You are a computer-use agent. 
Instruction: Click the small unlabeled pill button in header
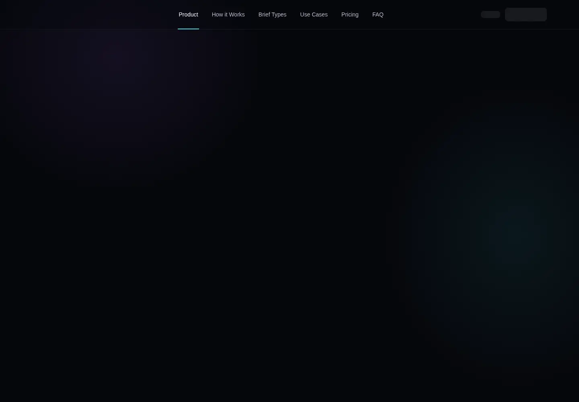click(491, 14)
